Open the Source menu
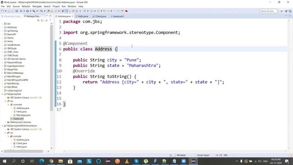The height and width of the screenshot is (165, 293). click(x=16, y=6)
